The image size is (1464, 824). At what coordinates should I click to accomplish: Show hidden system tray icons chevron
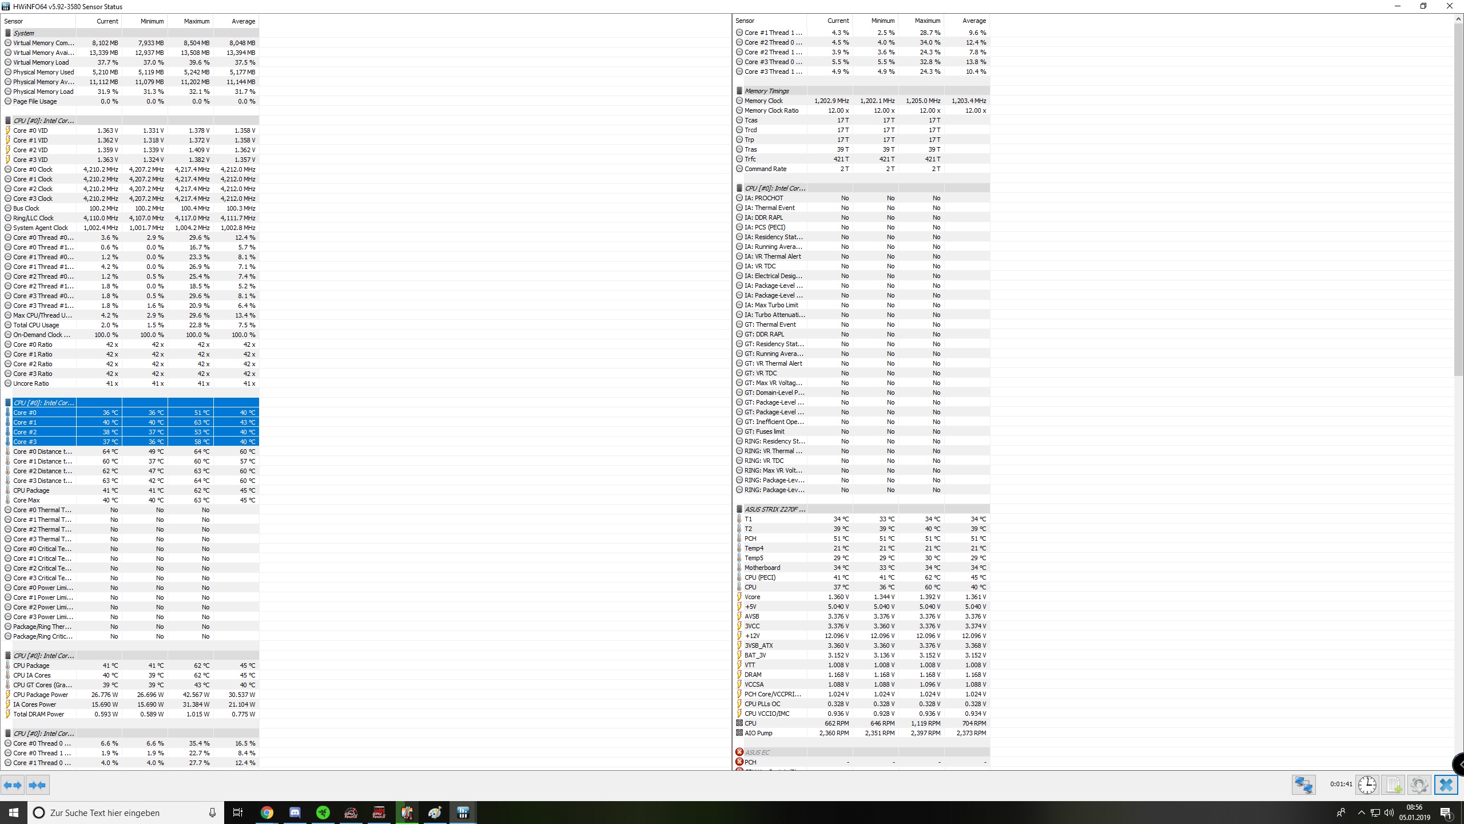(x=1361, y=813)
